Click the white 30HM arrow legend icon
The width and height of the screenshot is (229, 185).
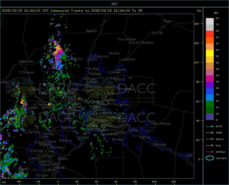210,133
